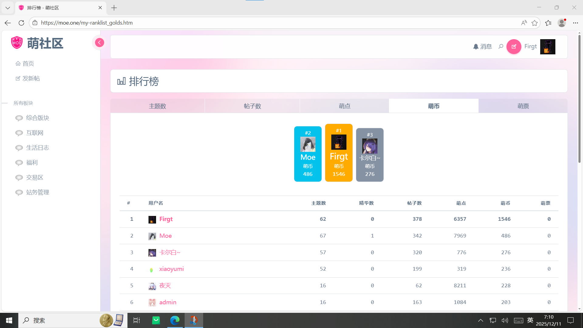Switch to the 萌票 ranking tab

523,106
